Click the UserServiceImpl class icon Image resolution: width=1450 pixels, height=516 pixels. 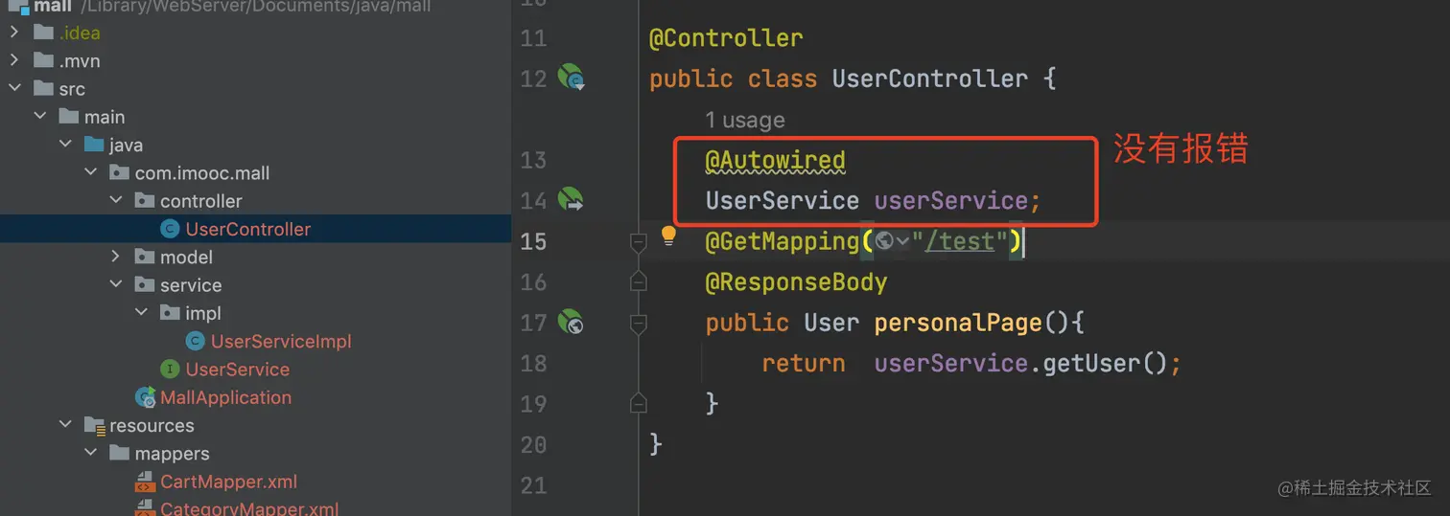pos(195,341)
